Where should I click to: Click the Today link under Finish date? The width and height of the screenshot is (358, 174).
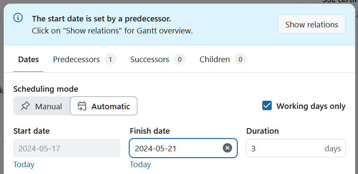tap(140, 165)
